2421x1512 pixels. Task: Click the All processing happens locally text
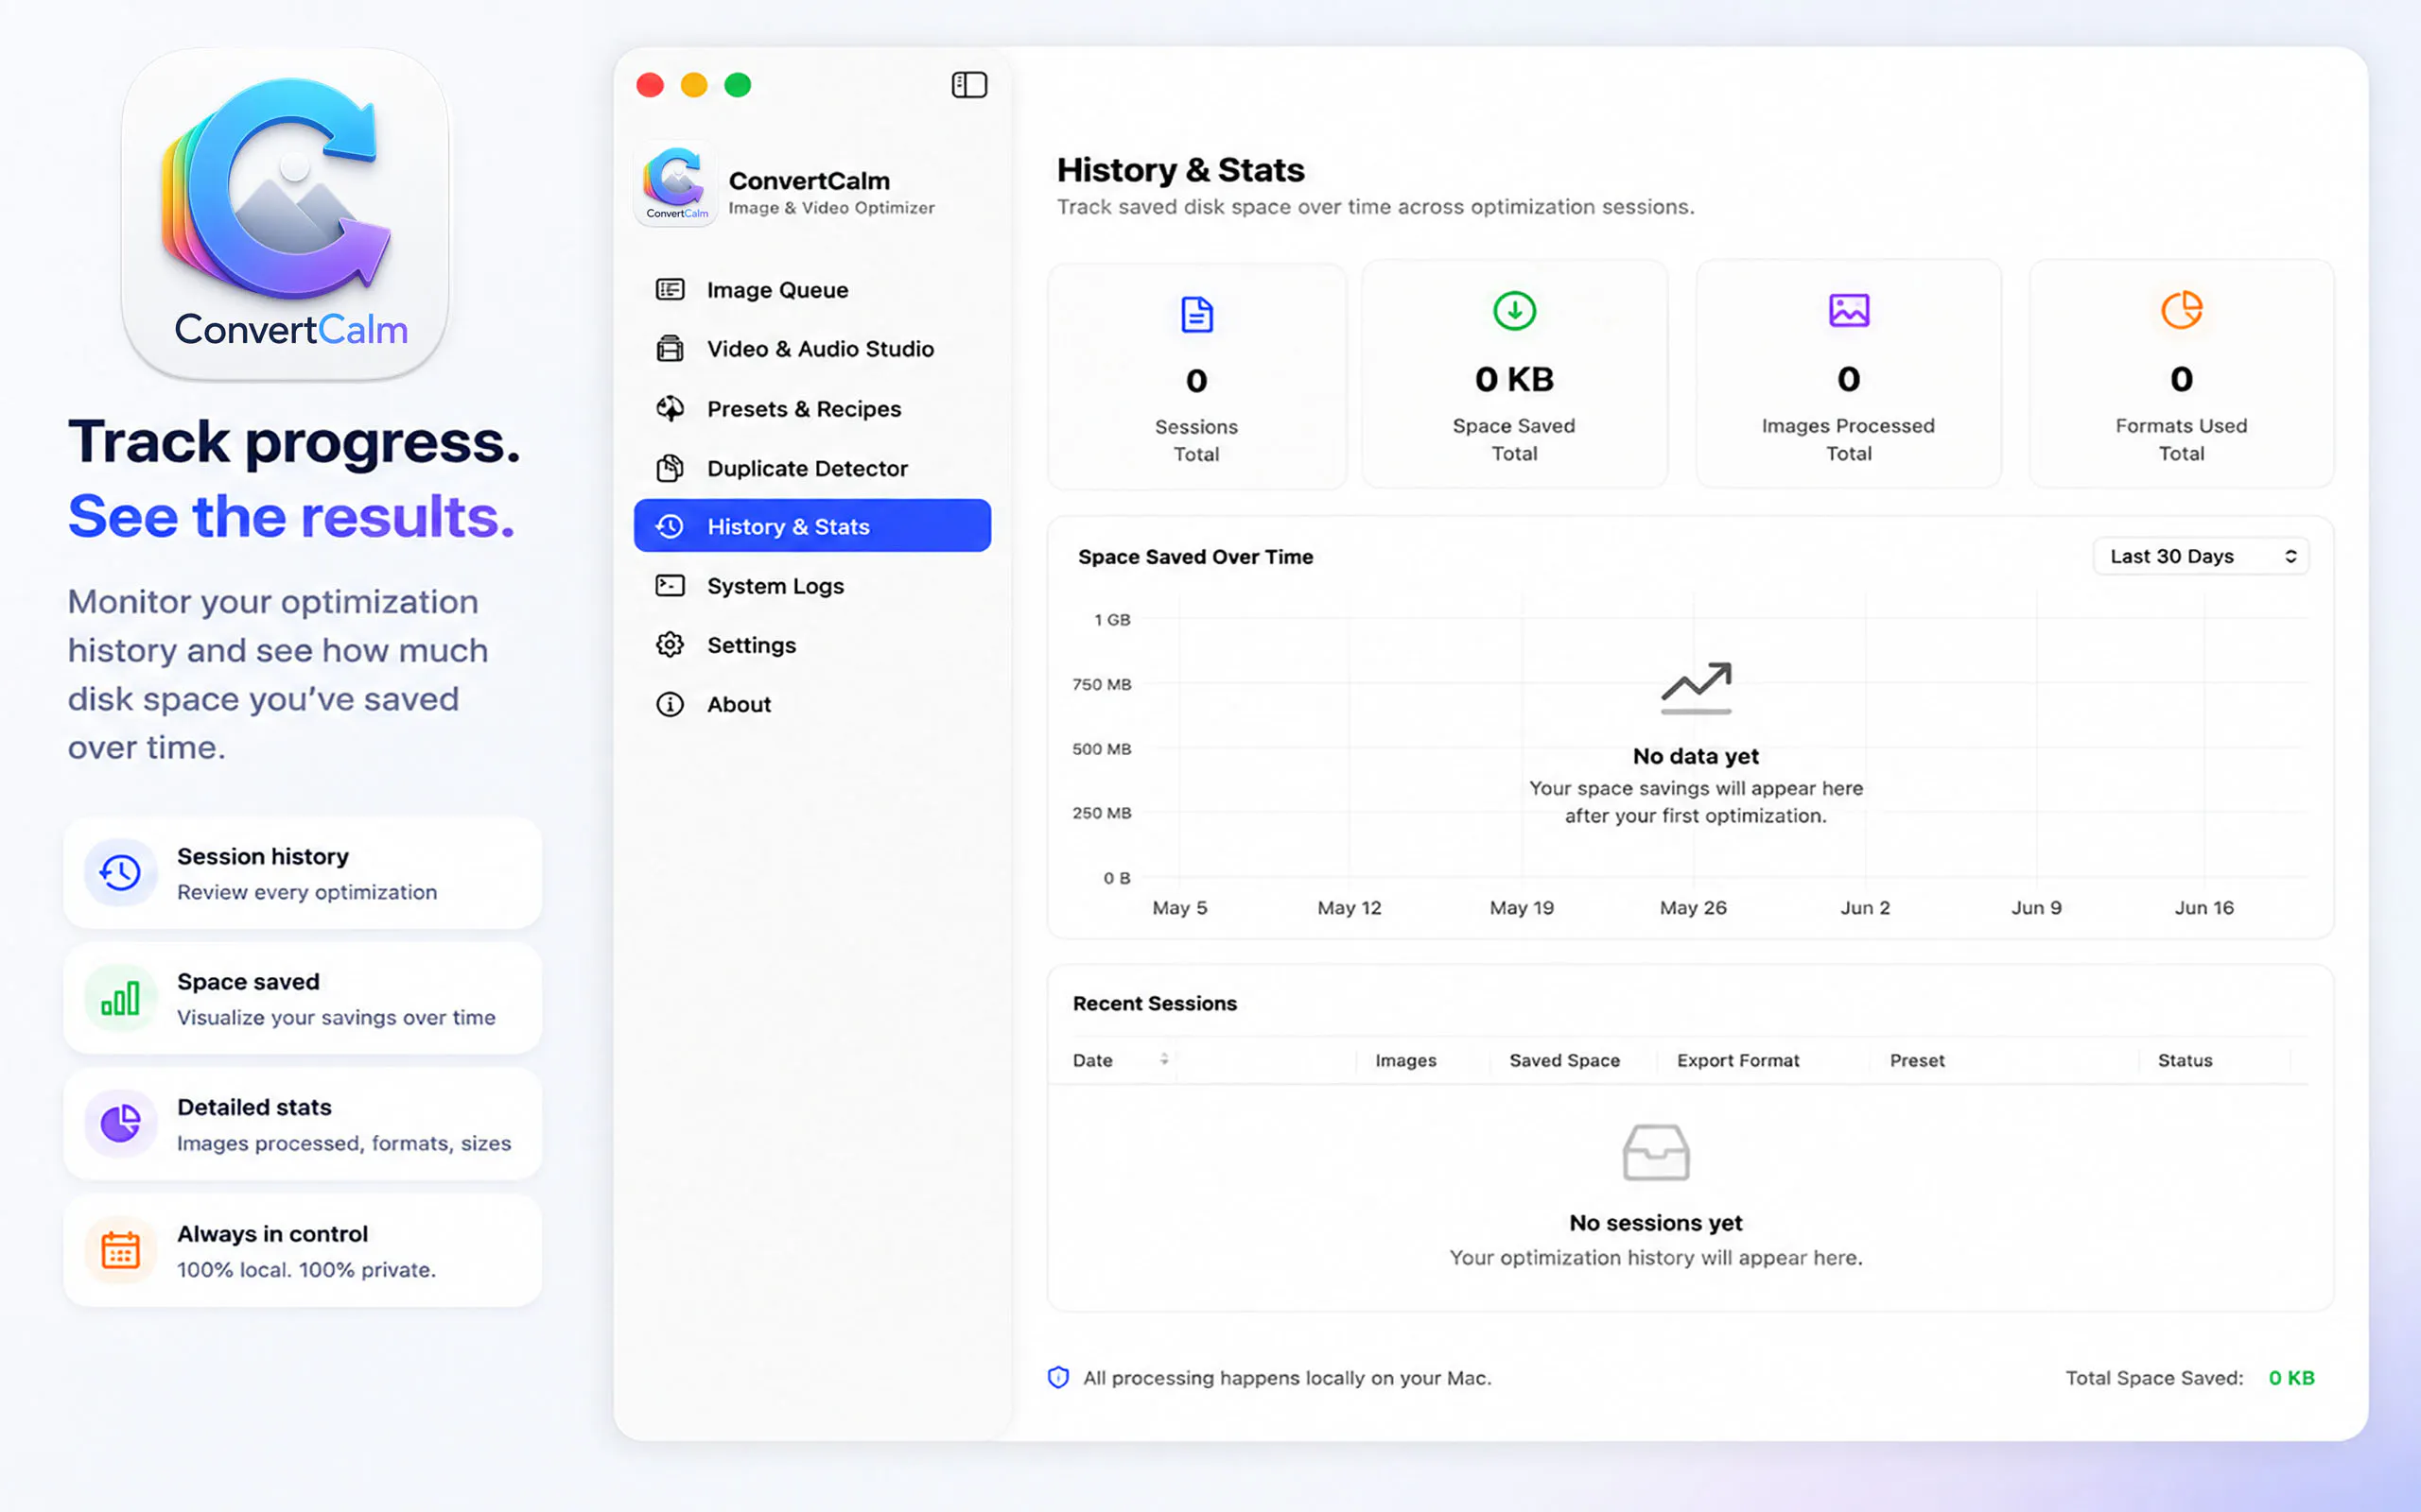click(x=1286, y=1378)
